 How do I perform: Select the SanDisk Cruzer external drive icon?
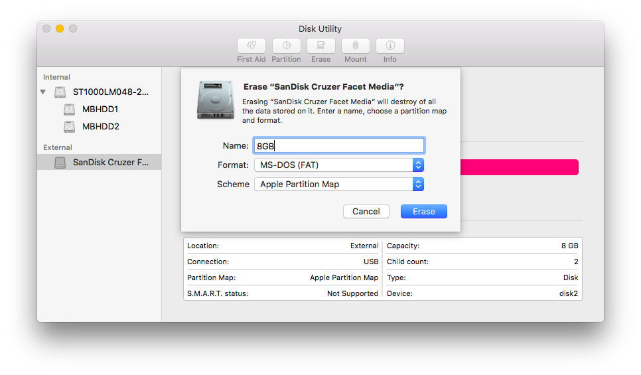[x=60, y=163]
